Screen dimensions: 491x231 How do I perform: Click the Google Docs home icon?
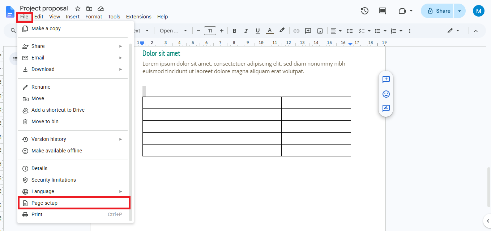(x=10, y=12)
